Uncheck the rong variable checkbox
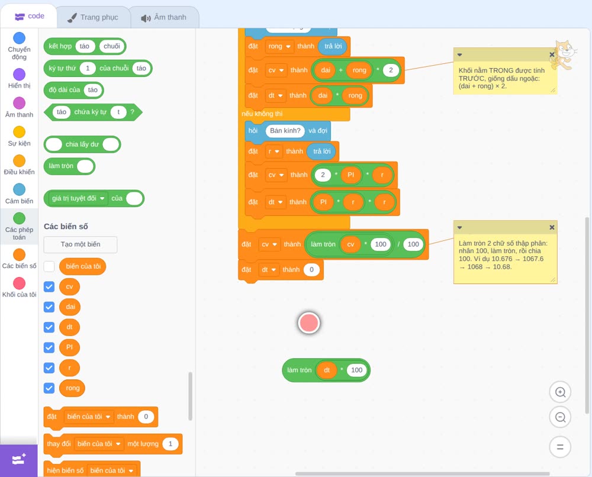 point(49,388)
